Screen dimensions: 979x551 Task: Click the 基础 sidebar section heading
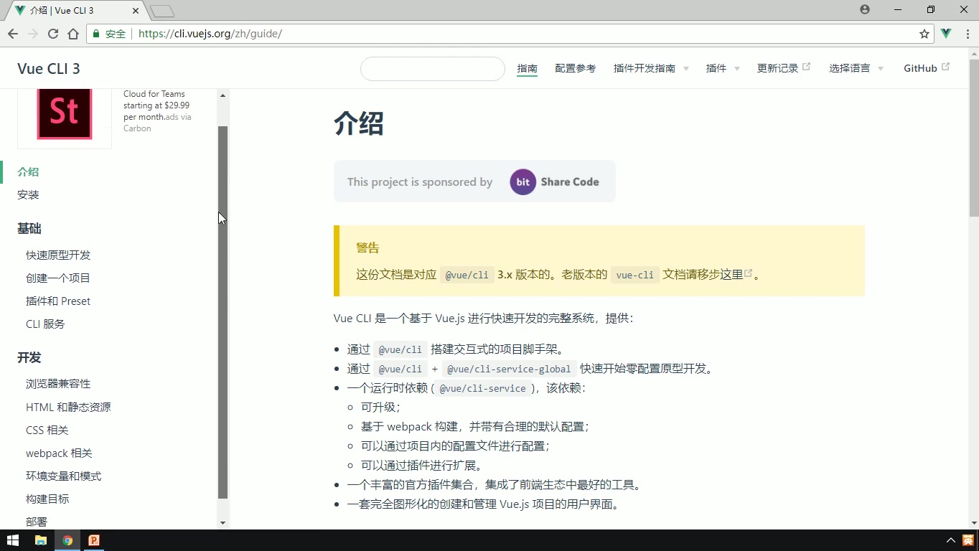pos(29,229)
